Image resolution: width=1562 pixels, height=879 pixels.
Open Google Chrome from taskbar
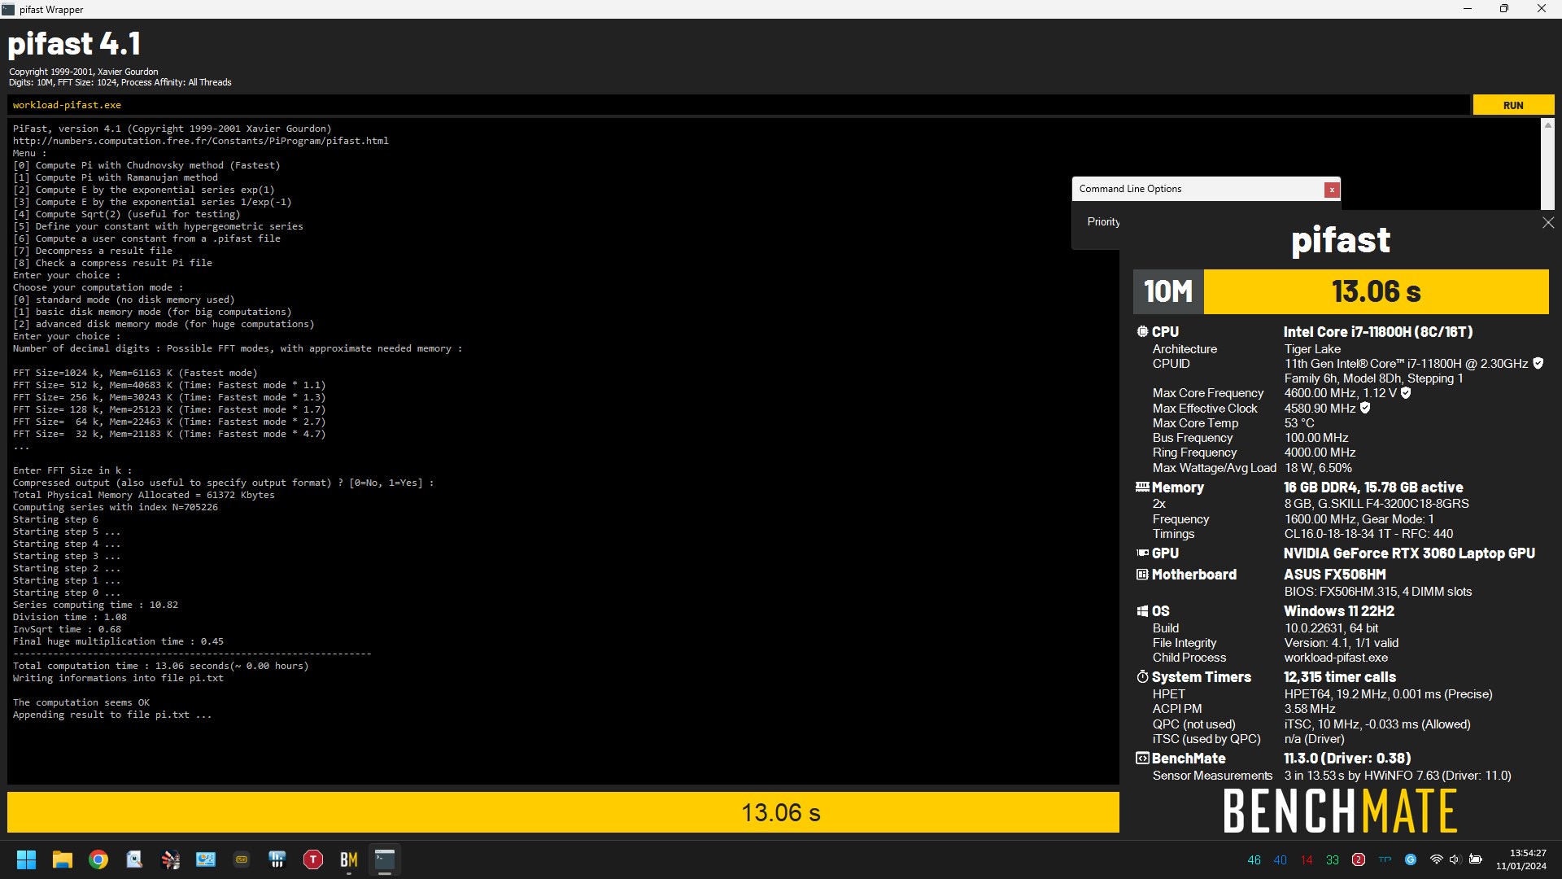pyautogui.click(x=98, y=859)
